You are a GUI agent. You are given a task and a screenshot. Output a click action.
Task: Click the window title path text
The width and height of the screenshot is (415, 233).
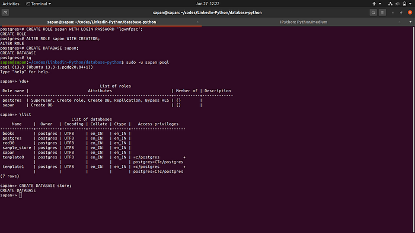[x=207, y=12]
